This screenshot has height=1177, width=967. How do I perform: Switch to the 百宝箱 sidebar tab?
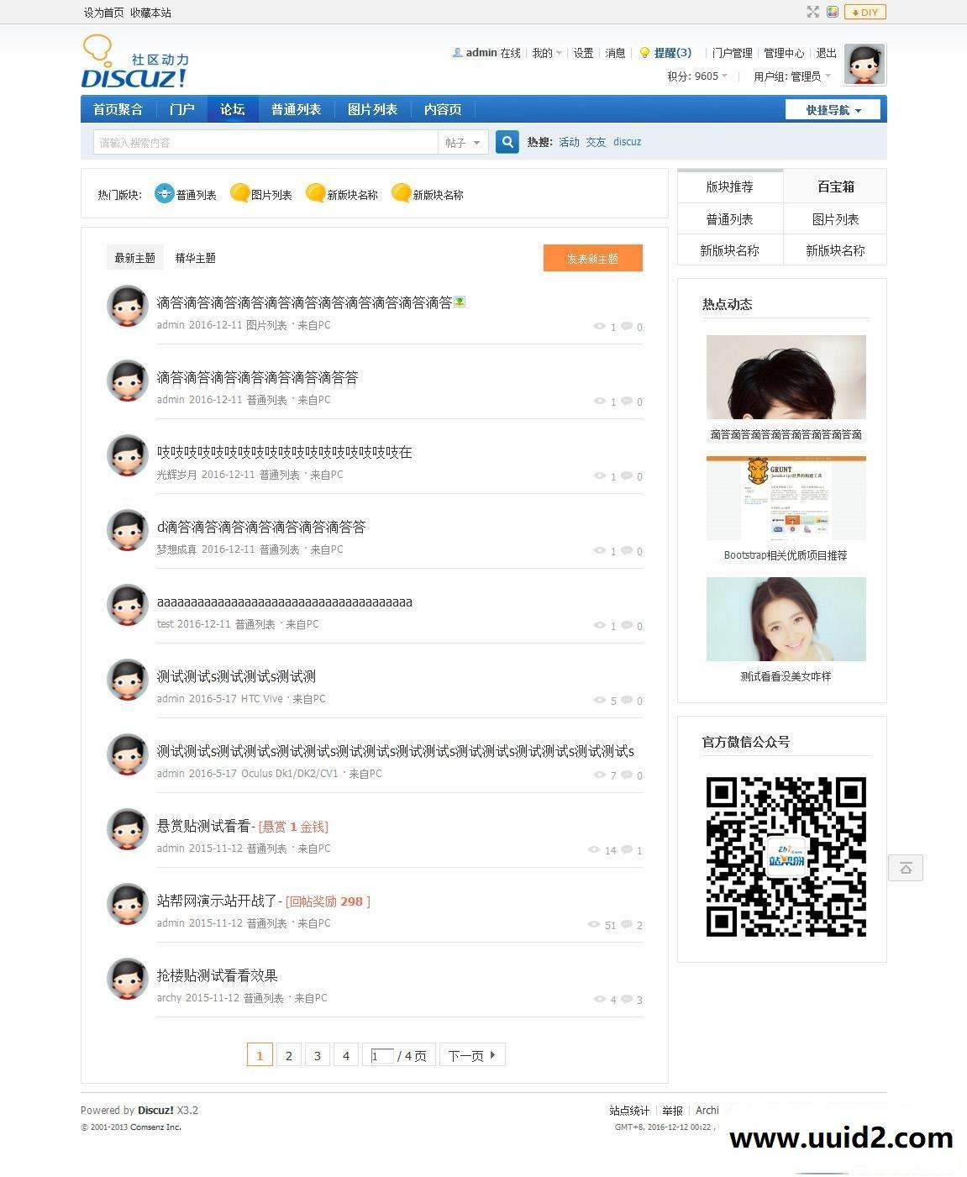[834, 187]
